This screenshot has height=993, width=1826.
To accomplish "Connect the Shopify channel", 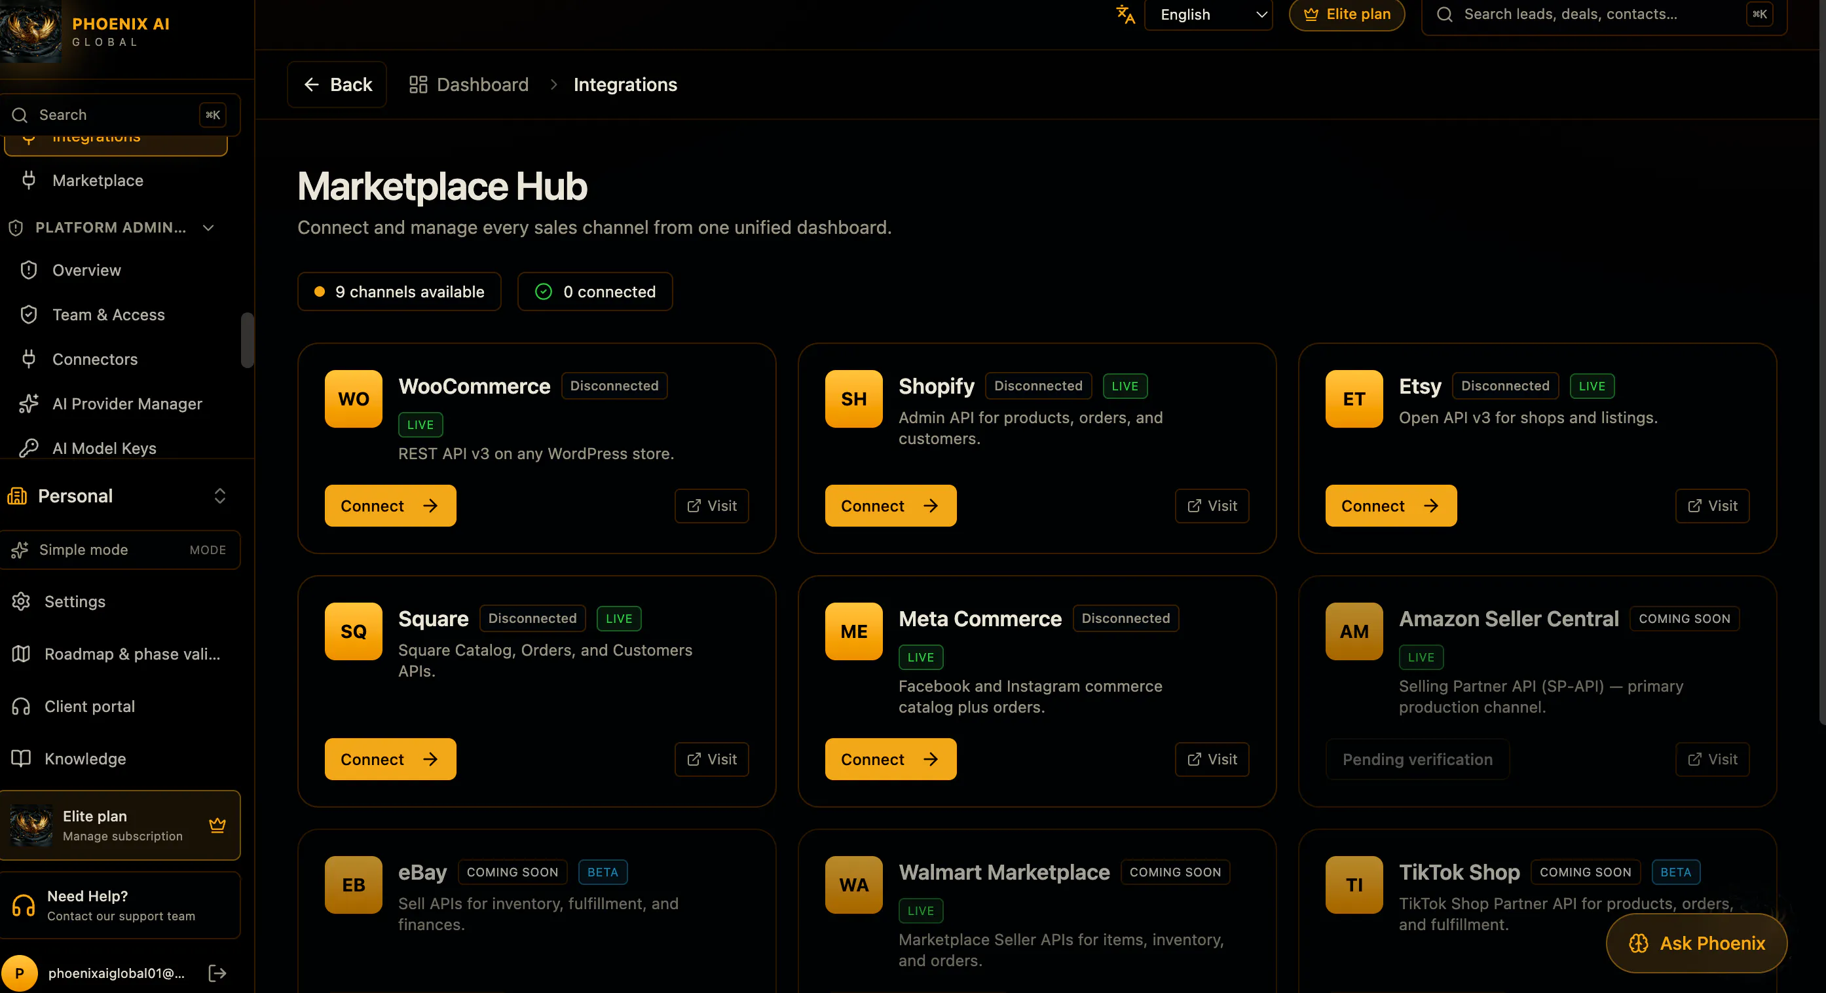I will tap(891, 506).
